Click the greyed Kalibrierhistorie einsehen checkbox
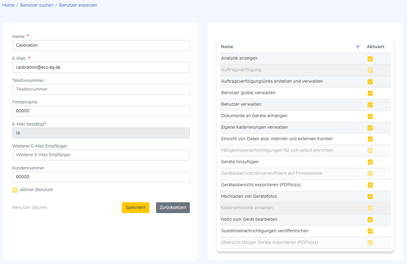407x264 pixels. [x=370, y=208]
